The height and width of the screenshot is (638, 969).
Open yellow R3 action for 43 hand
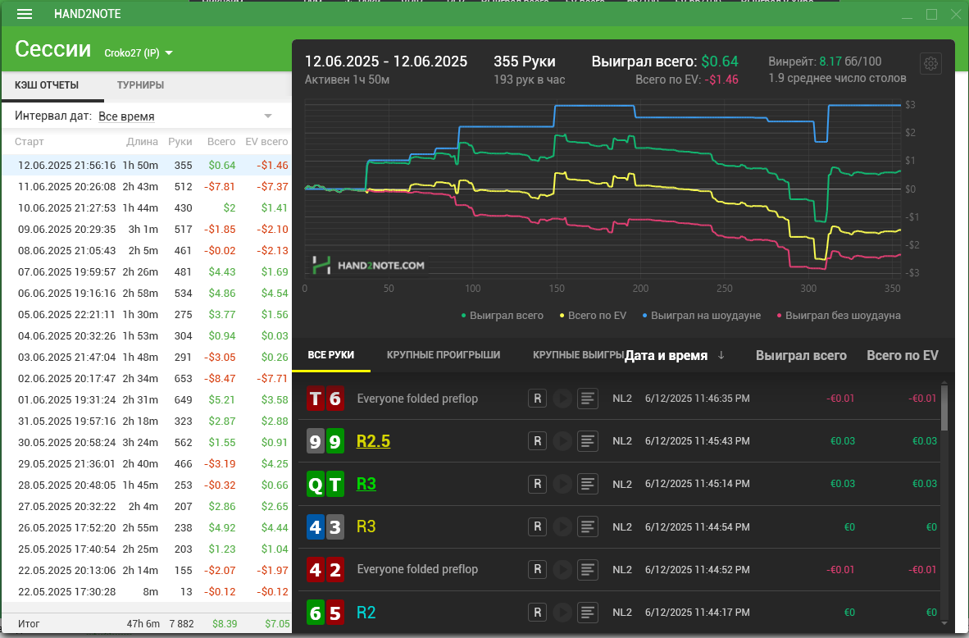(x=366, y=526)
